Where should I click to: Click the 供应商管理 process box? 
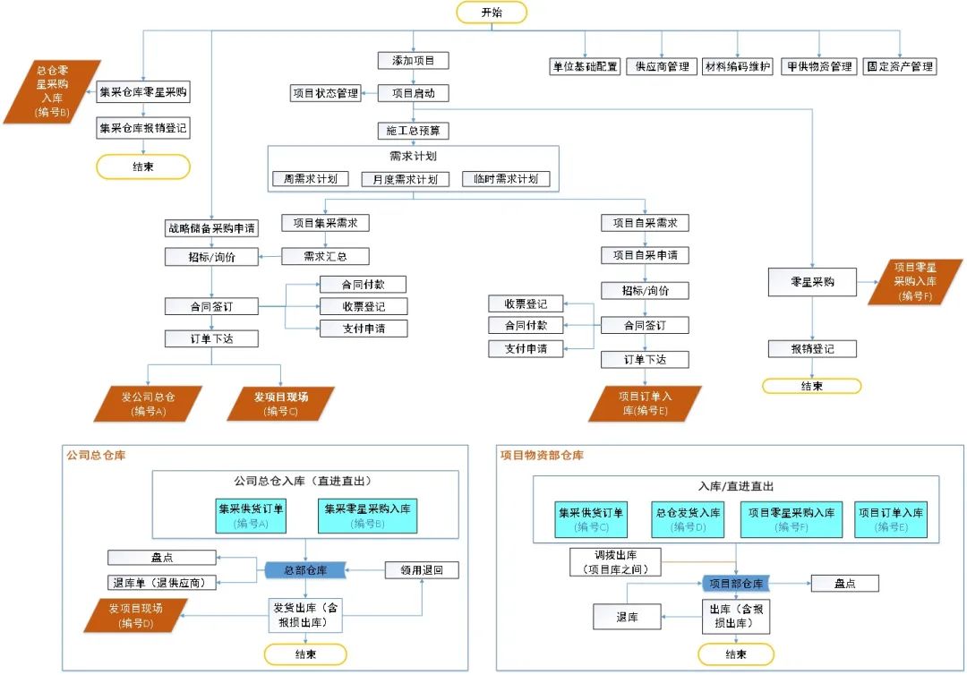(x=663, y=65)
